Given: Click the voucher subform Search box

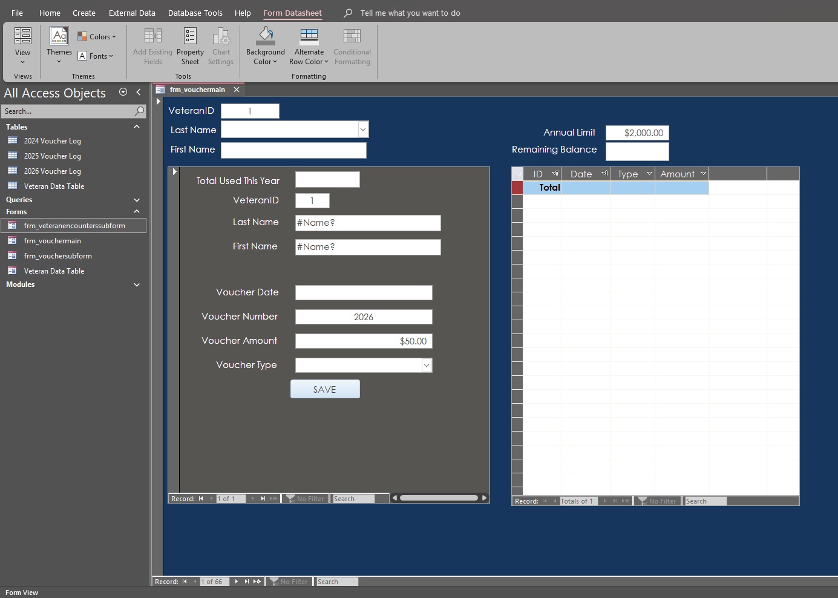Looking at the screenshot, I should pyautogui.click(x=353, y=499).
